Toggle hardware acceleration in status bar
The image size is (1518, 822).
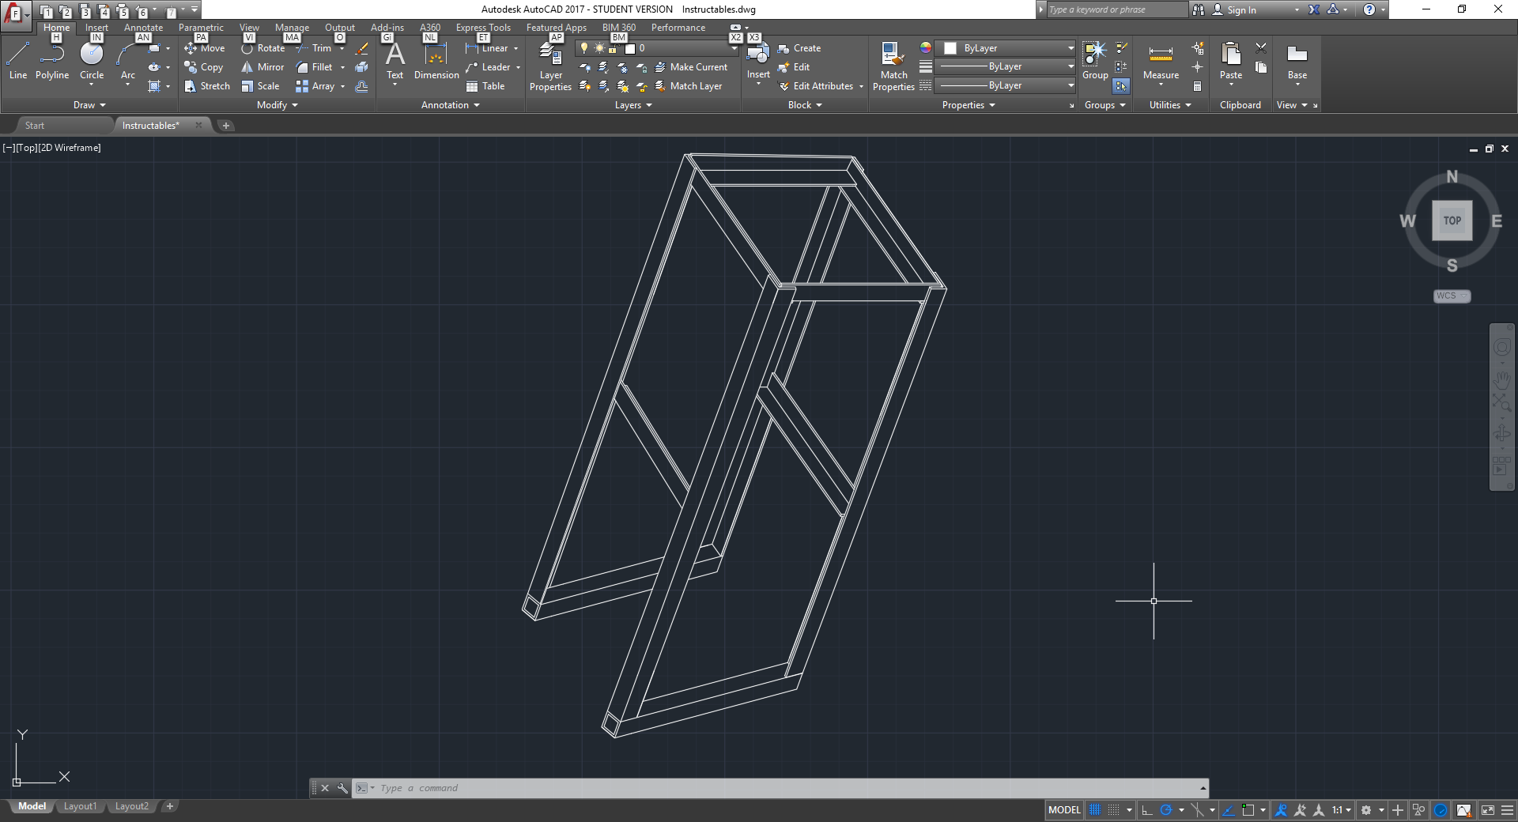(x=1441, y=810)
